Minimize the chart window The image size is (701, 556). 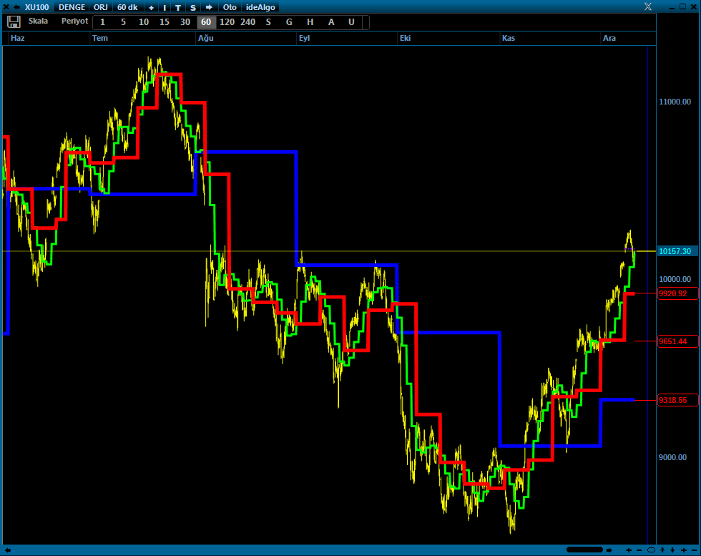(672, 7)
